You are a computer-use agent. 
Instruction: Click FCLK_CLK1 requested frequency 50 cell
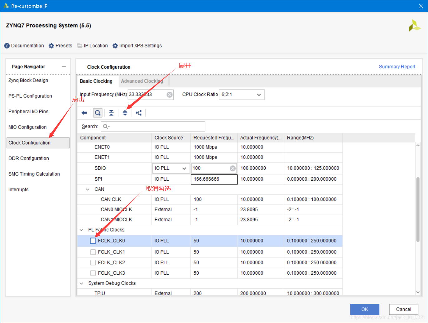point(214,252)
